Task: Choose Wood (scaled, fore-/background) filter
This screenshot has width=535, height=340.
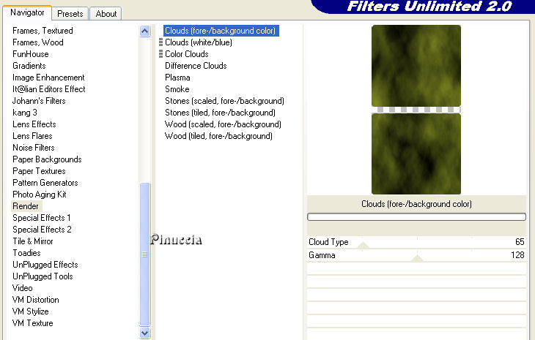Action: pyautogui.click(x=223, y=124)
